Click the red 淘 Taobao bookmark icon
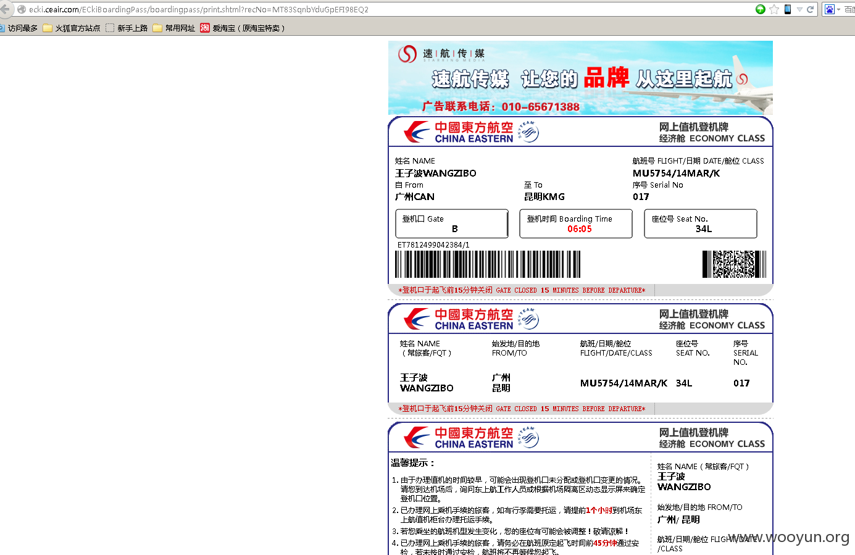 click(x=205, y=28)
